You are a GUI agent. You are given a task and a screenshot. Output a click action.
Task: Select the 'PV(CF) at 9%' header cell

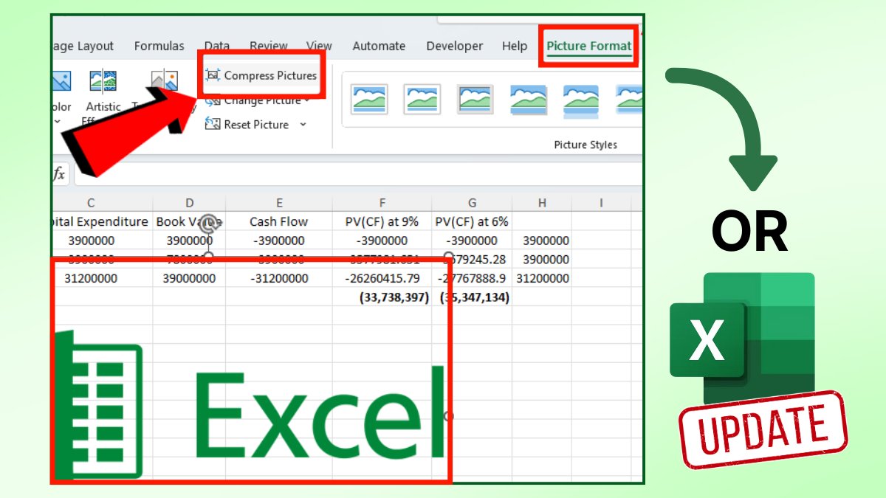point(382,221)
